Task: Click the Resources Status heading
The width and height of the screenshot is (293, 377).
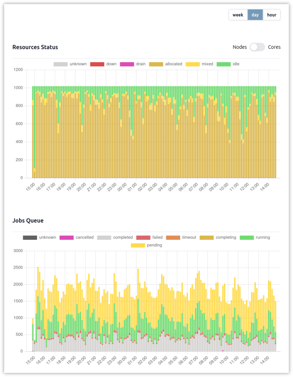Action: (x=35, y=47)
